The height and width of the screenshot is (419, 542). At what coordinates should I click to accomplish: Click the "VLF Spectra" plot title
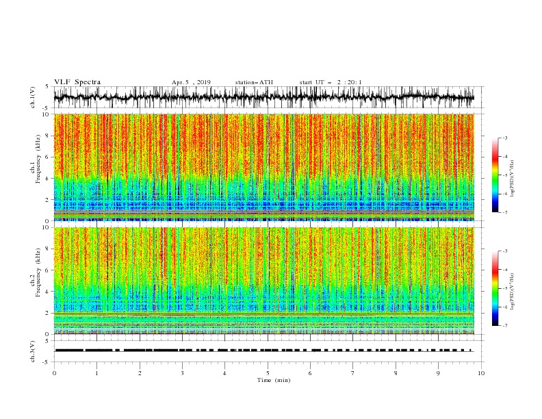pos(77,82)
